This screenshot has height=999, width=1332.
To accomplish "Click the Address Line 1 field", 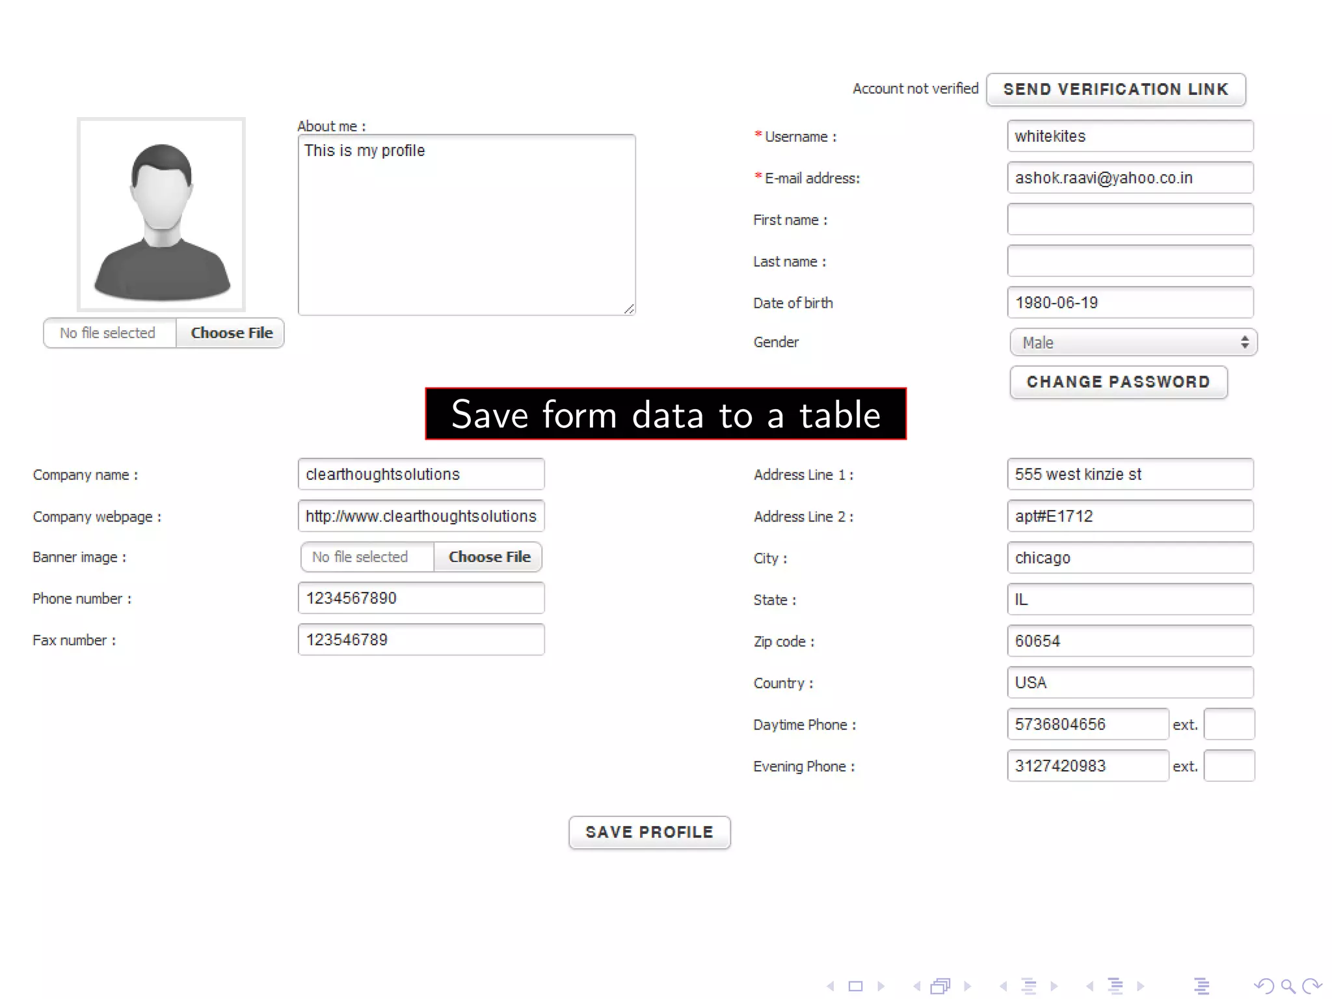I will 1130,474.
